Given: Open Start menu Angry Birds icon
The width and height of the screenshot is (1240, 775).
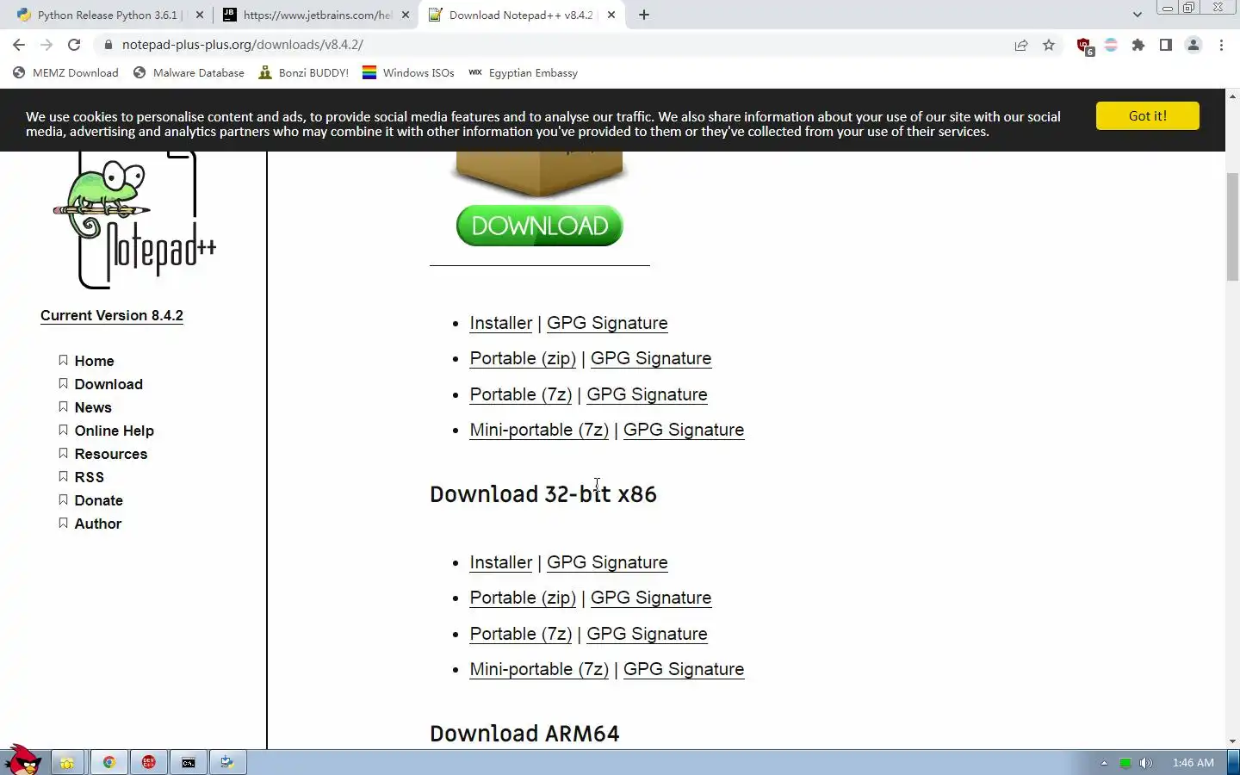Looking at the screenshot, I should 23,761.
